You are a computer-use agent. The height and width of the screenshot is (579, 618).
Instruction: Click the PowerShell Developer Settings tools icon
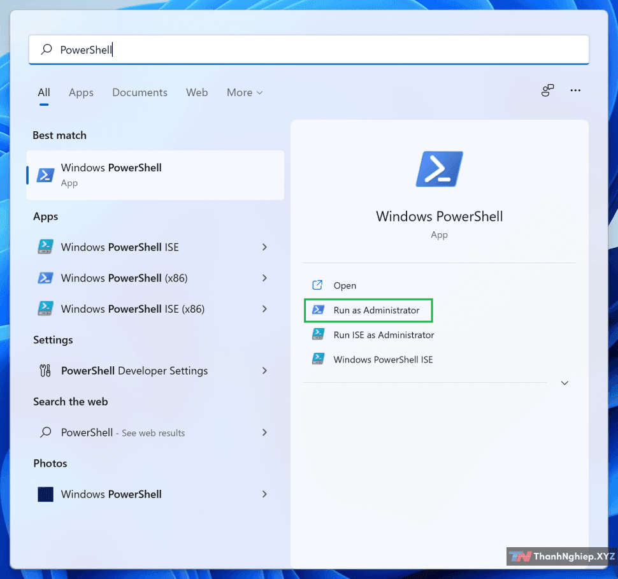point(45,371)
